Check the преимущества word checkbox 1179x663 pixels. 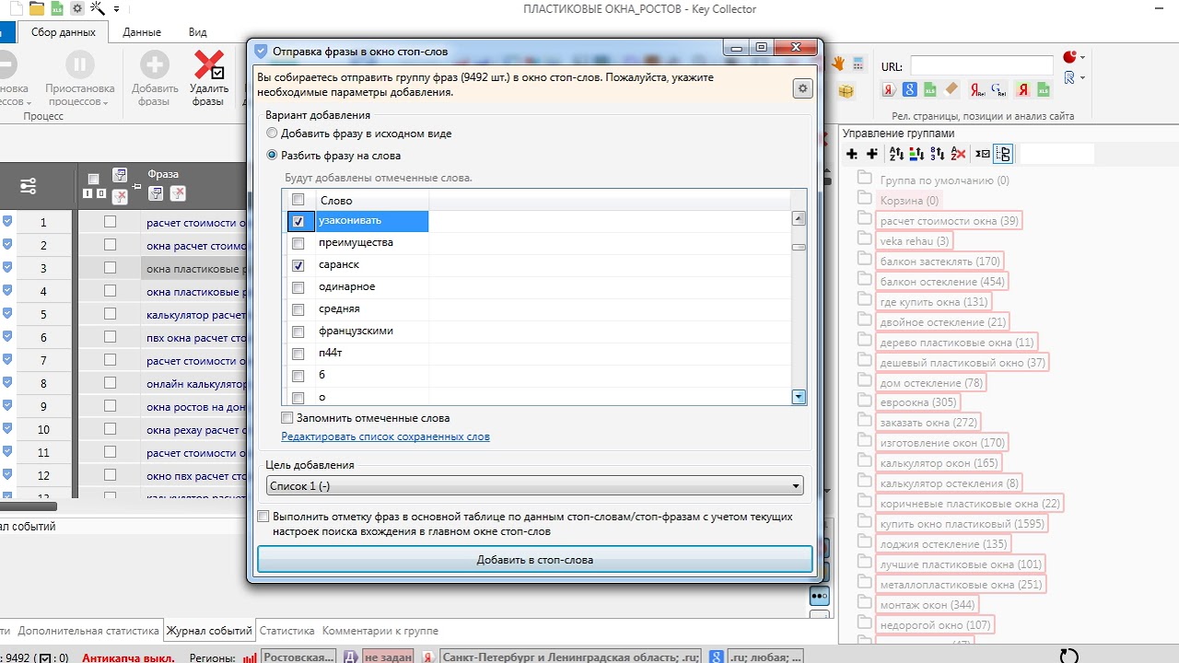point(298,243)
